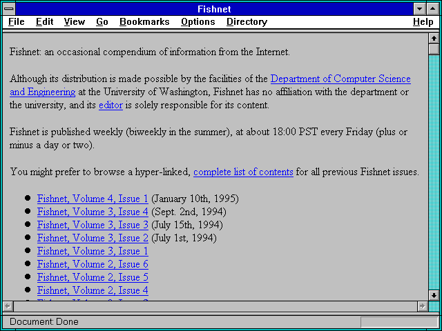This screenshot has width=442, height=331.
Task: Click the horizontal scrollbar track
Action: (215, 306)
